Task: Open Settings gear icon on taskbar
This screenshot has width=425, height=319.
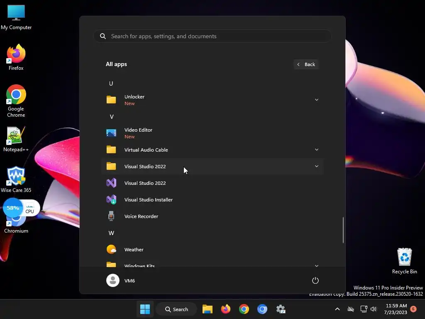Action: click(281, 309)
